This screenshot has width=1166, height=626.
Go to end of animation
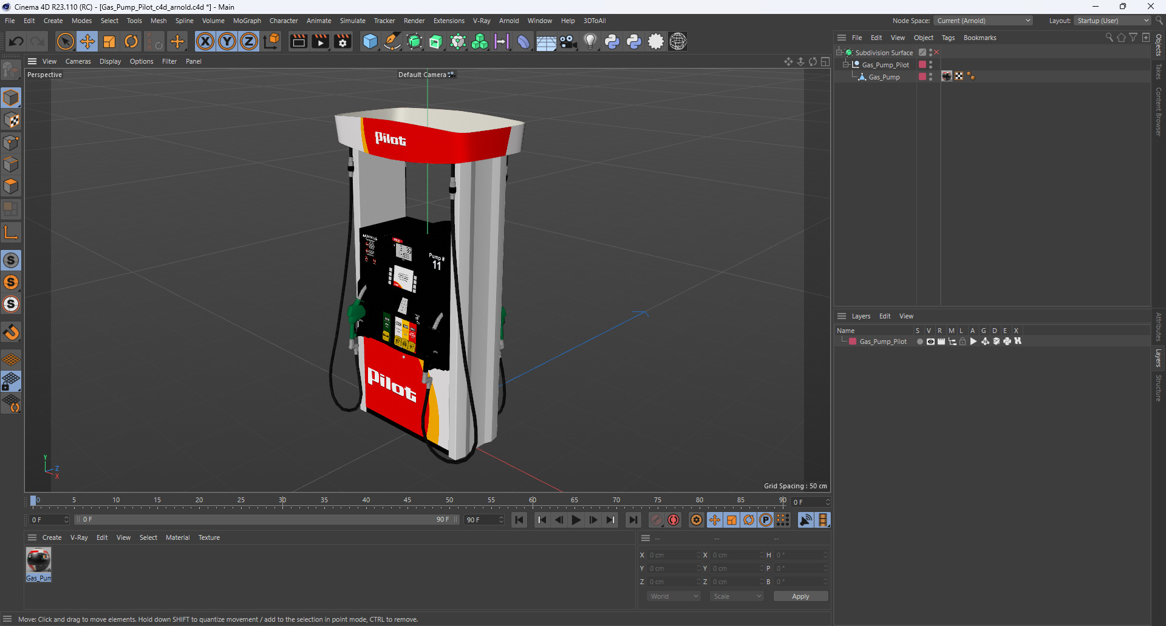tap(633, 520)
